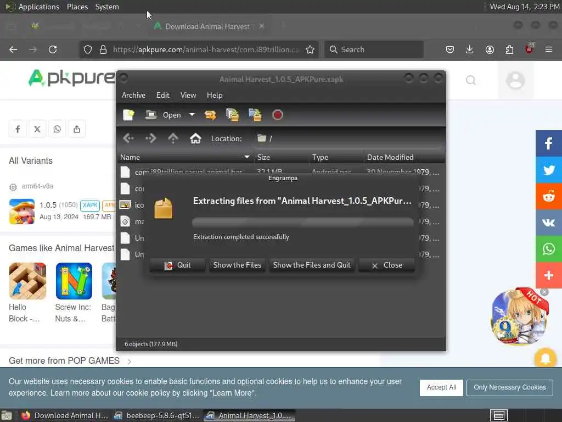Click Extract archive toolbar icon
Screen dimensions: 562x422
(x=210, y=115)
